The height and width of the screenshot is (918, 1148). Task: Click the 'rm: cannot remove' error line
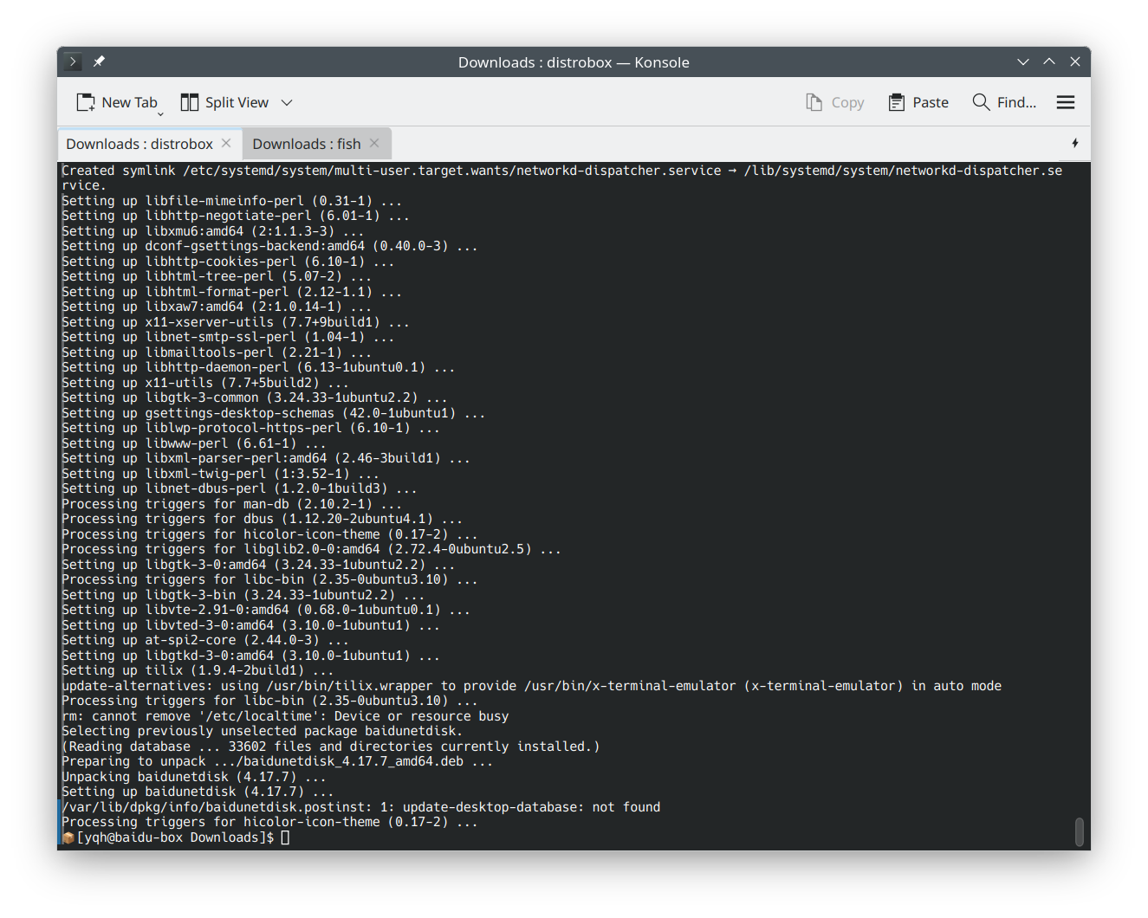(285, 716)
